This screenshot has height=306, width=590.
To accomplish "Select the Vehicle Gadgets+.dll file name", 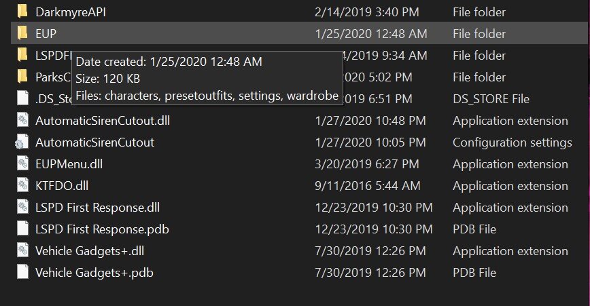I will pyautogui.click(x=90, y=251).
